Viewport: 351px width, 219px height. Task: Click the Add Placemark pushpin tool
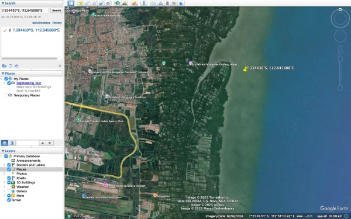click(81, 3)
